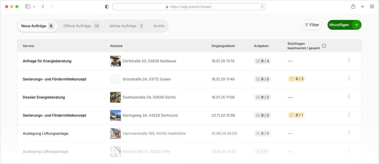The height and width of the screenshot is (164, 379).
Task: Click the Dorfstraße 23 house thumbnail
Action: click(115, 61)
